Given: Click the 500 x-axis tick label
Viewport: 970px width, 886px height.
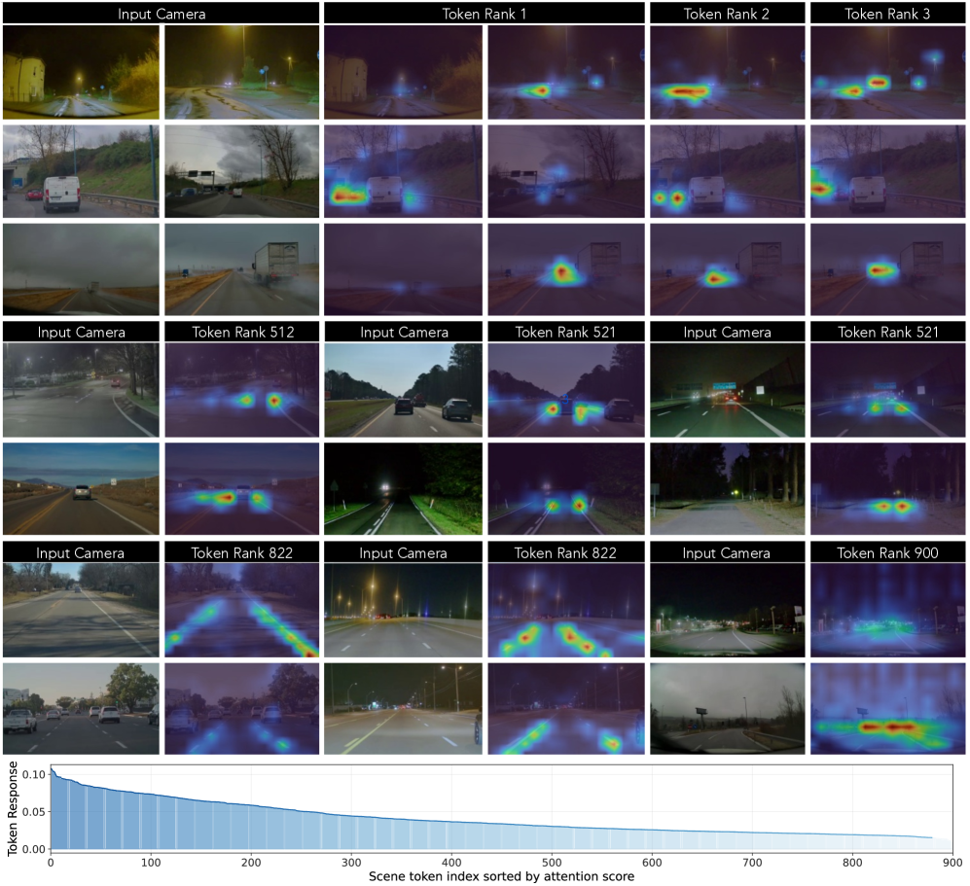Looking at the screenshot, I should [552, 863].
